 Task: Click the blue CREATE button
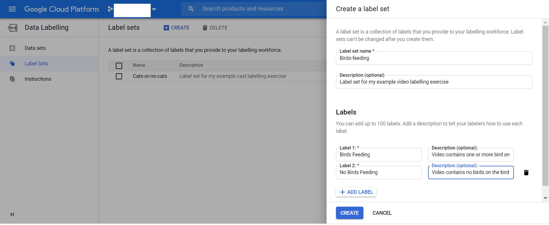point(349,213)
